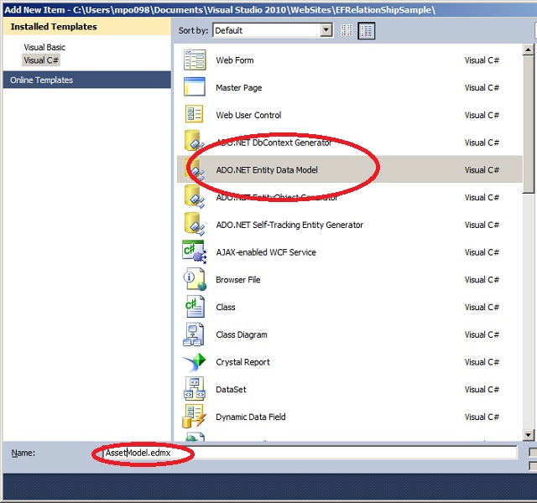Select Visual C# under Installed Templates

[41, 60]
